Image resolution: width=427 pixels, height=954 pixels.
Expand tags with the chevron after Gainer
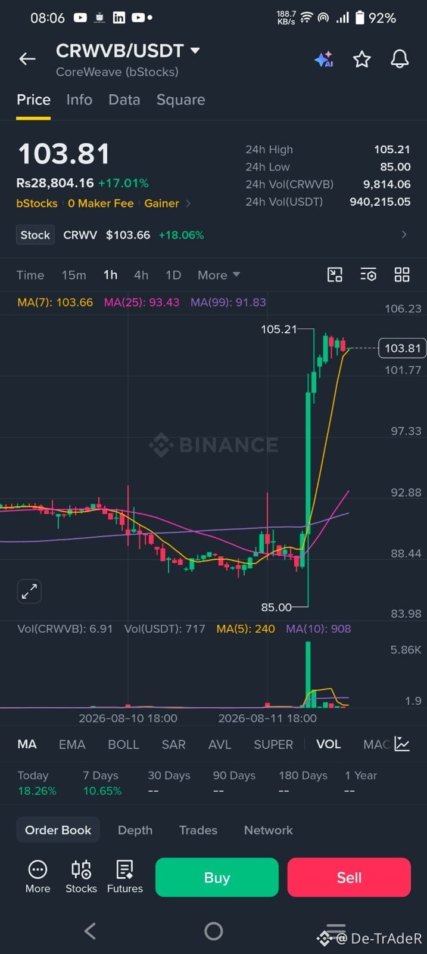click(x=189, y=203)
